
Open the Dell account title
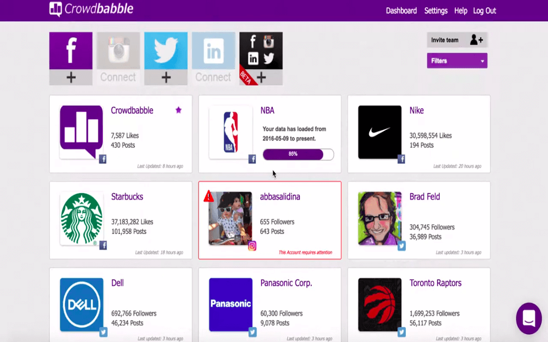coord(118,283)
